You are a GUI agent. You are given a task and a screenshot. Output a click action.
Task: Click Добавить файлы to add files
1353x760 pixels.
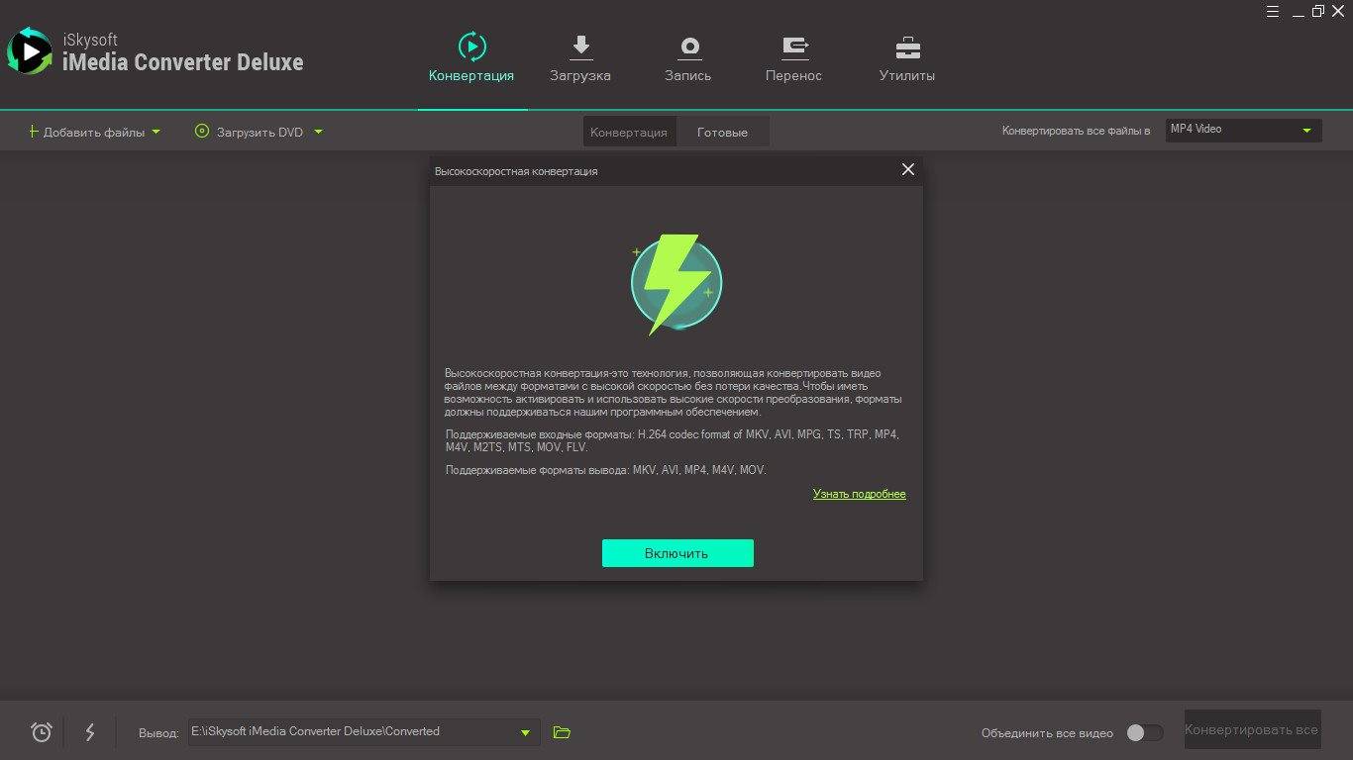point(86,132)
